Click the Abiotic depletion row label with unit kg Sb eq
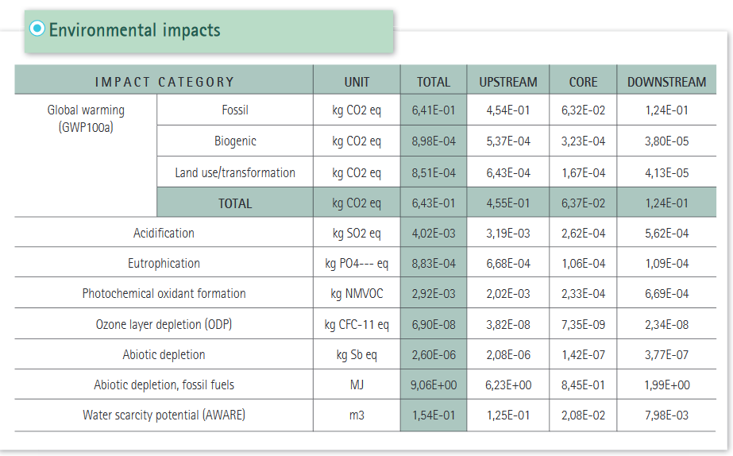The width and height of the screenshot is (733, 456). click(164, 354)
